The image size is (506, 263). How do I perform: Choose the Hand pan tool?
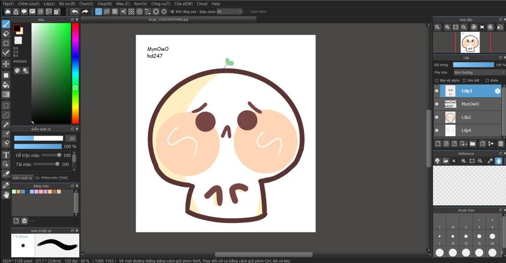pos(6,194)
